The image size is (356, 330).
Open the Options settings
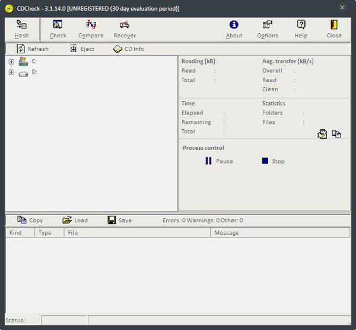268,30
